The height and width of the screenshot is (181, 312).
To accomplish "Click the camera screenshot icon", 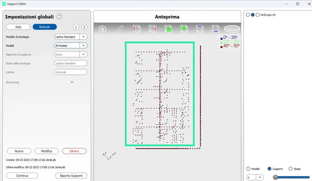I will click(102, 29).
